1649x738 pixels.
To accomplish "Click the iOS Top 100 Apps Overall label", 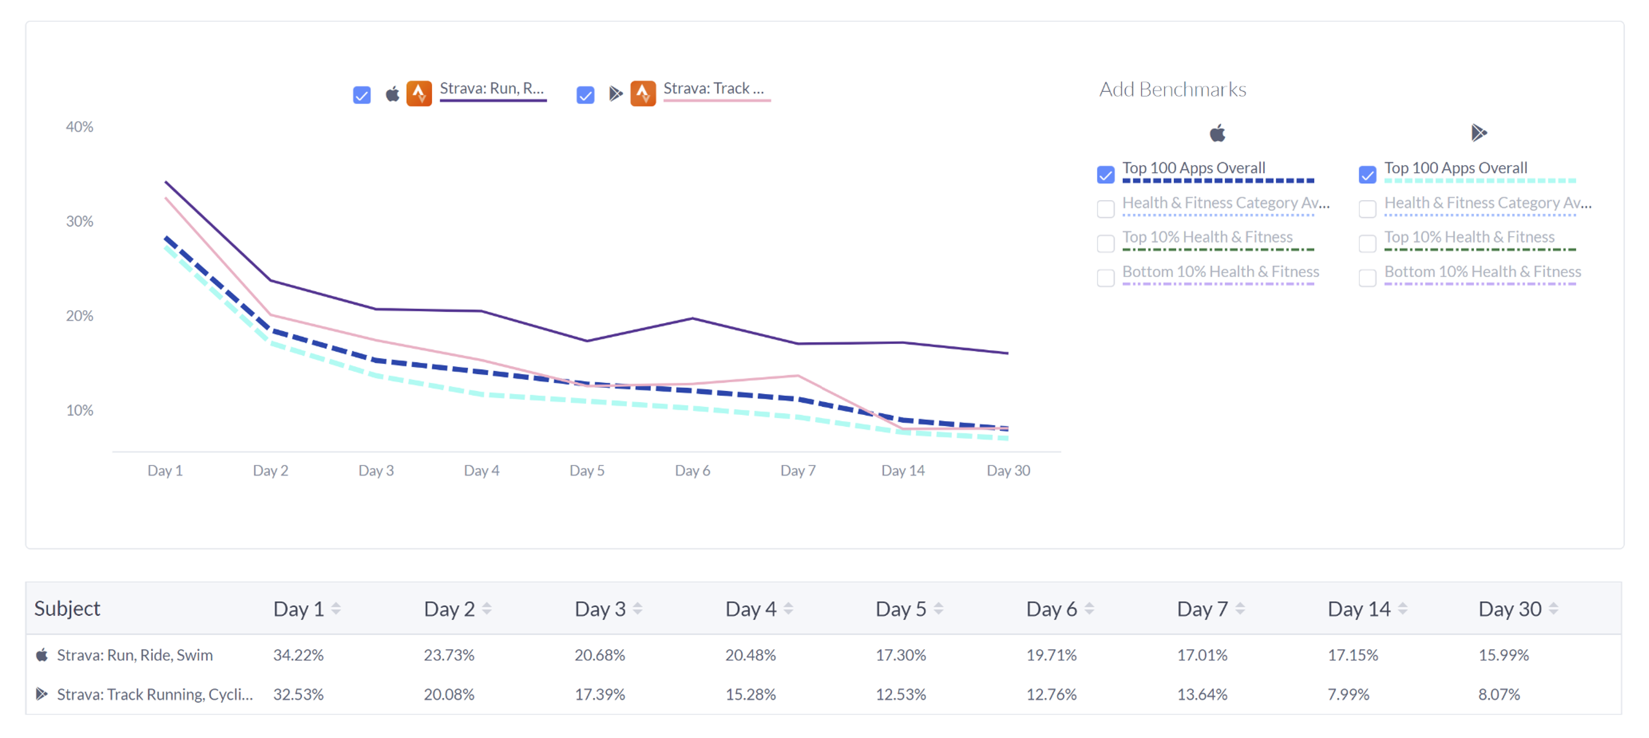I will [1194, 168].
